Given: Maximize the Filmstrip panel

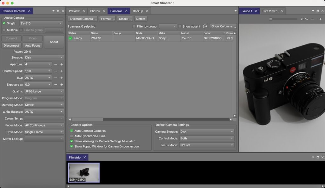Looking at the screenshot, I should 318,158.
